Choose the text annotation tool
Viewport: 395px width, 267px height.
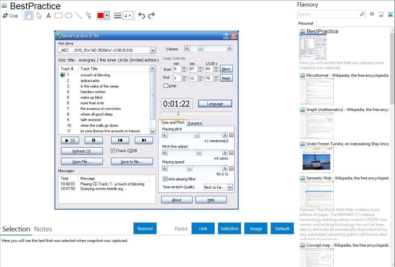click(x=48, y=15)
